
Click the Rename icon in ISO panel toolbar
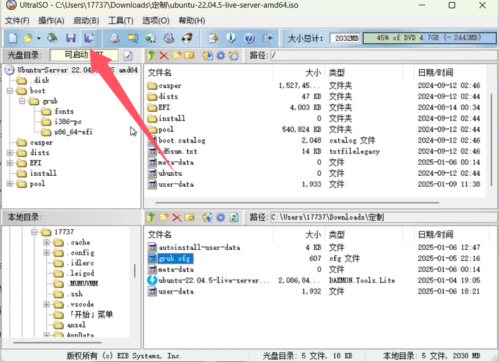point(190,55)
